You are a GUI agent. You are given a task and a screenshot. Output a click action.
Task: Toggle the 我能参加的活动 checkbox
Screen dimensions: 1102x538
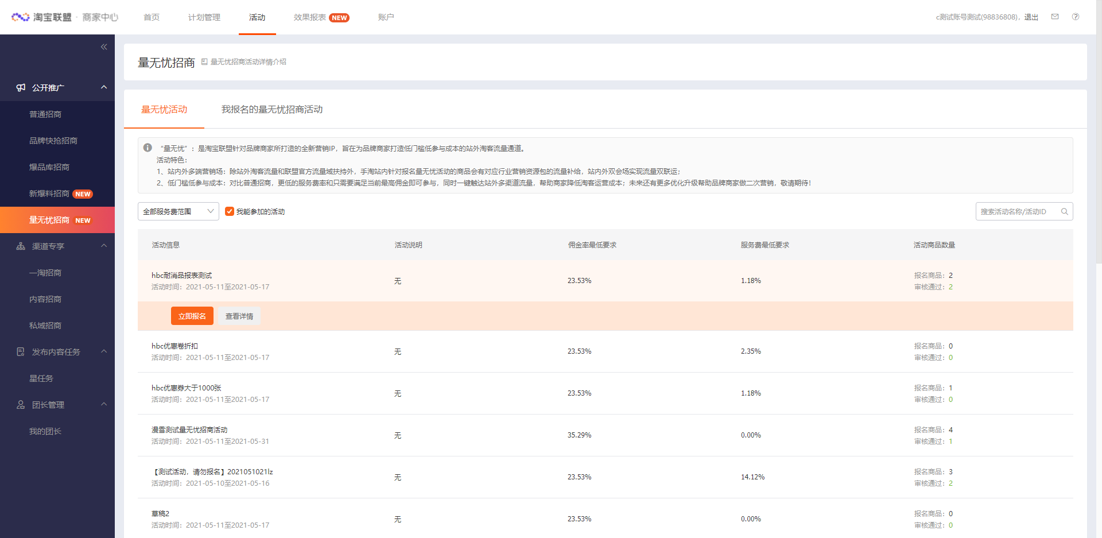tap(230, 211)
